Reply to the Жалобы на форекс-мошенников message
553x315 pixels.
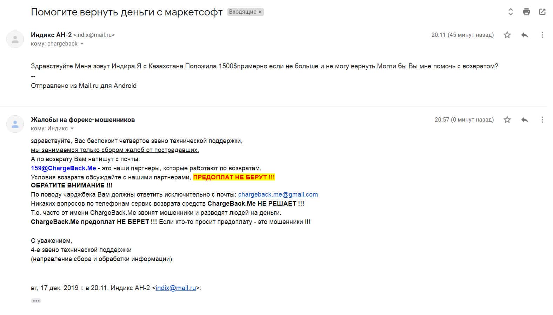tap(525, 120)
